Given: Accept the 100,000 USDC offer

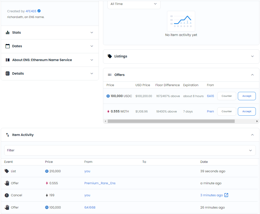Looking at the screenshot, I should coord(247,96).
